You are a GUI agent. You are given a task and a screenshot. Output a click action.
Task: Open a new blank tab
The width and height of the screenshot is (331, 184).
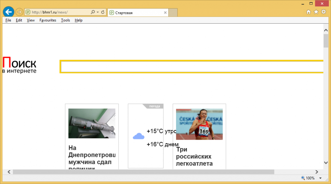(x=173, y=13)
